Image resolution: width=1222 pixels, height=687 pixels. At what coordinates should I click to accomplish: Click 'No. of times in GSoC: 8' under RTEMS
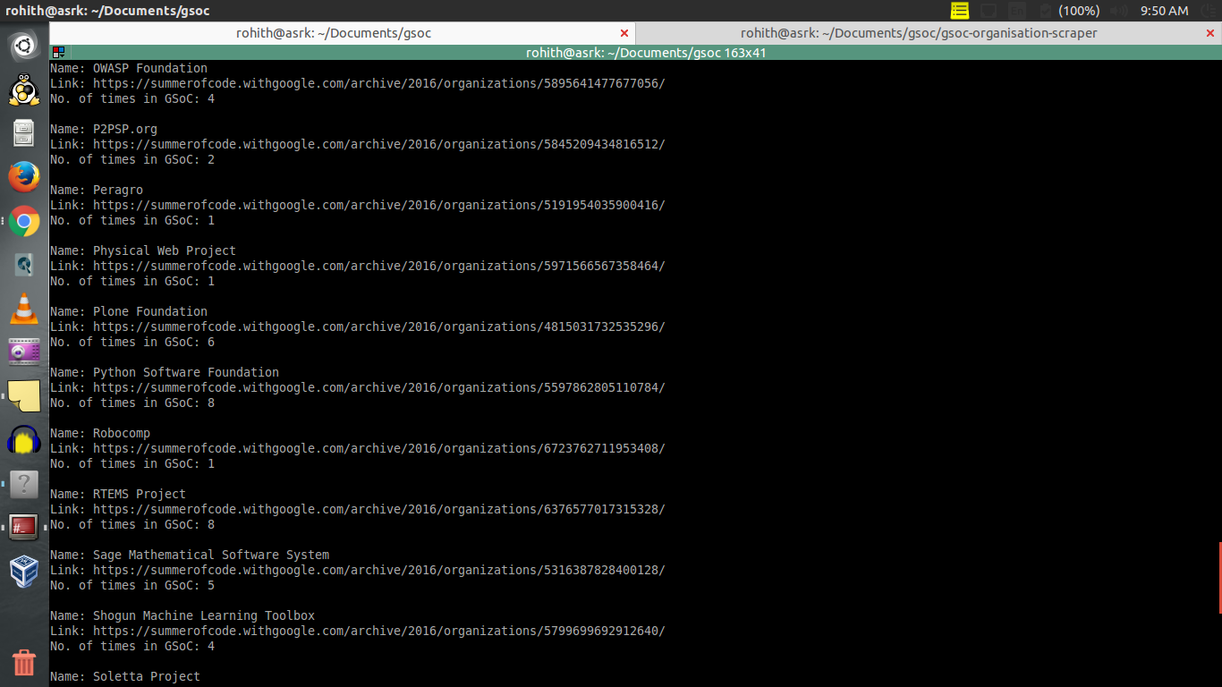[x=132, y=524]
